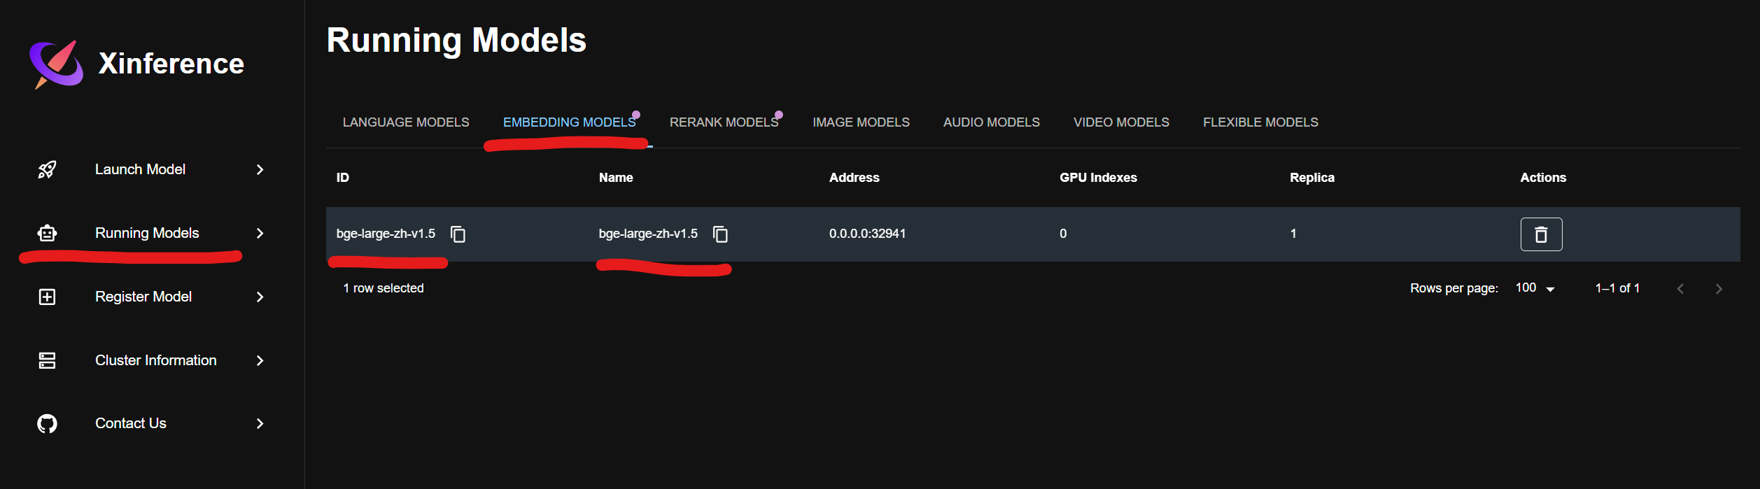Click address cell 0.0.0.0:32941
Viewport: 1760px width, 489px height.
point(867,234)
